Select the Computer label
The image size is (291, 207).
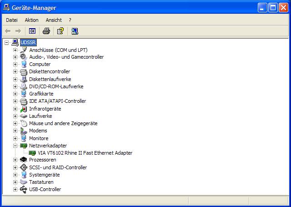40,64
